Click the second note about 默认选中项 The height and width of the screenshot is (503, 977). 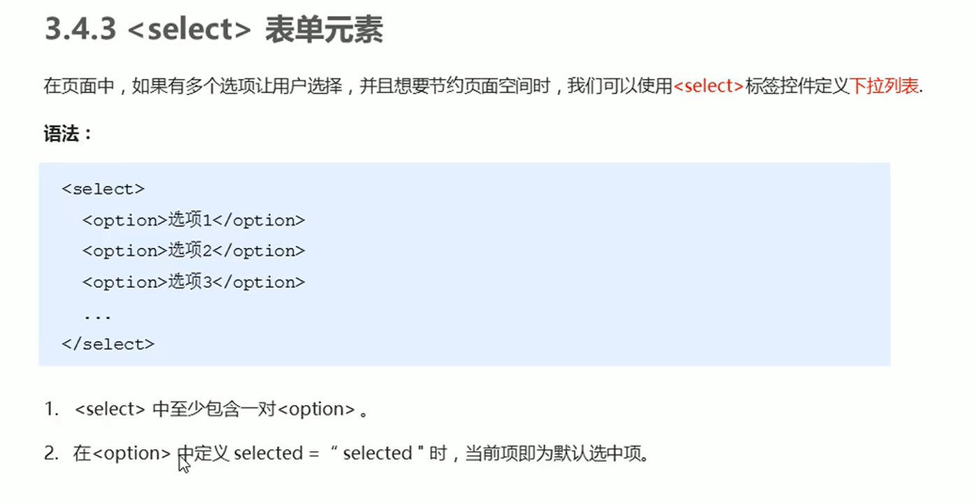tap(348, 453)
